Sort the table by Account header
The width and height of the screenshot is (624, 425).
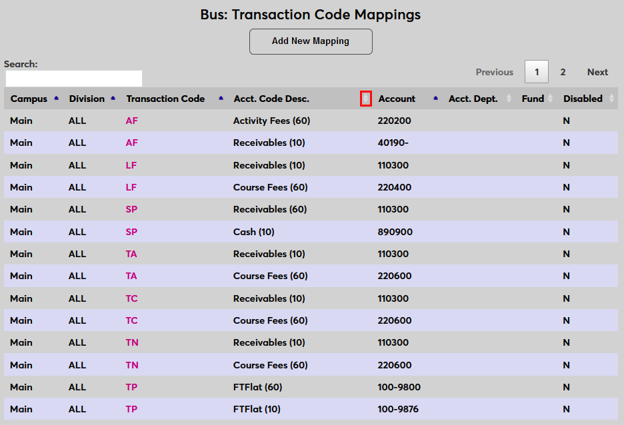397,98
